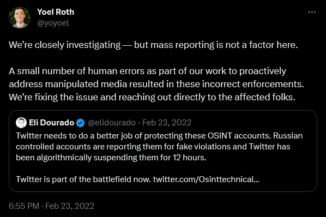Click the 'We're fixing the issue' sentence
The height and width of the screenshot is (217, 326).
click(152, 97)
